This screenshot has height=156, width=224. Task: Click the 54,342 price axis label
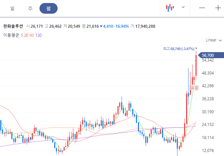pyautogui.click(x=208, y=60)
